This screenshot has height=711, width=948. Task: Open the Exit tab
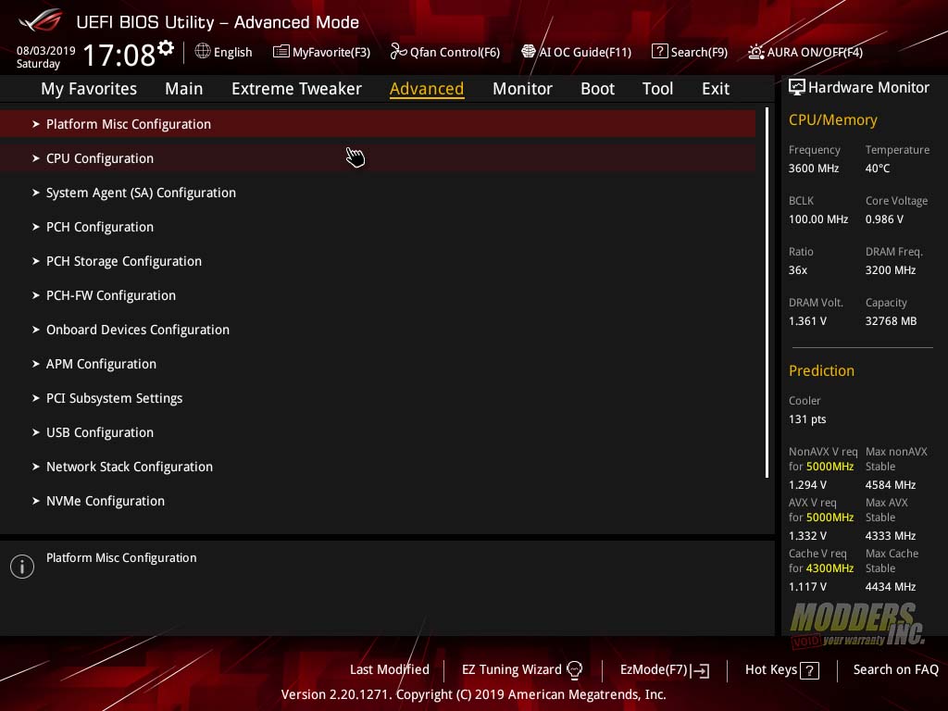tap(716, 89)
